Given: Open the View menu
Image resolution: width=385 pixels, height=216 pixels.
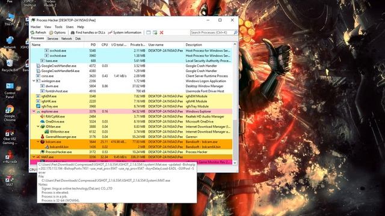Looking at the screenshot, I should (48, 26).
